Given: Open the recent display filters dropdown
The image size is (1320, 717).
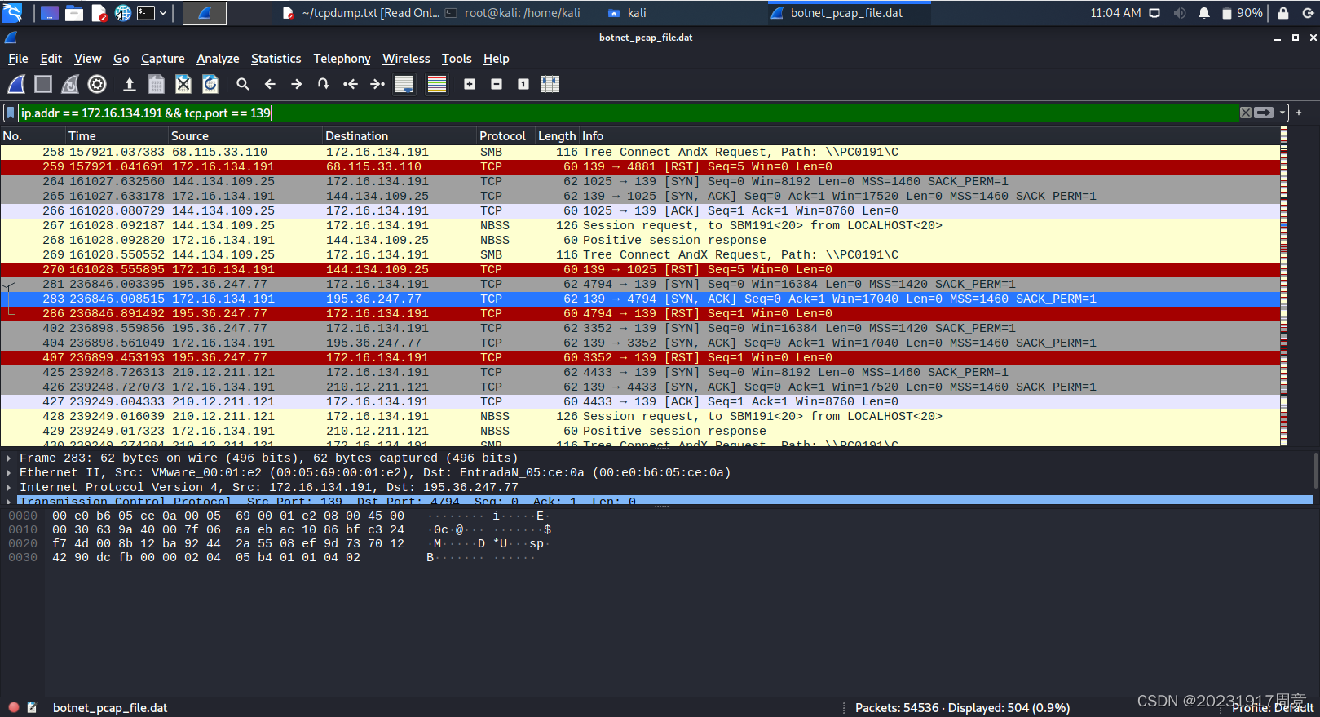Looking at the screenshot, I should 1282,113.
